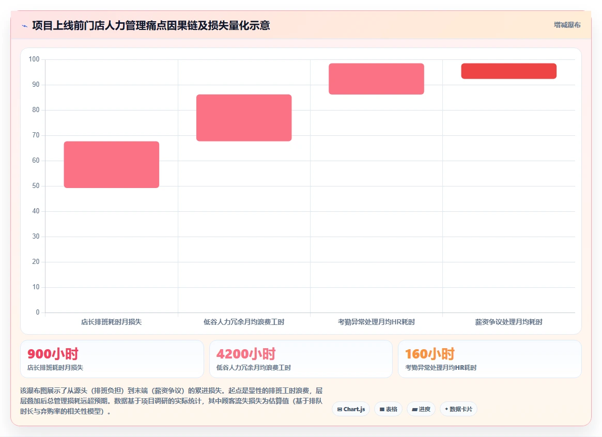Click the description paragraph starting 该瀑布图展示了
This screenshot has height=437, width=602.
coord(171,401)
